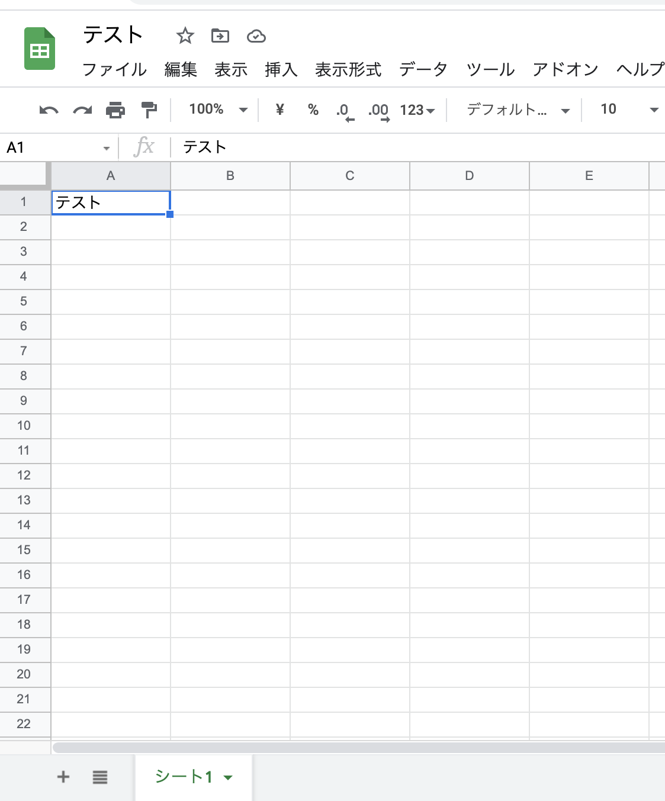Click the Redo icon
The height and width of the screenshot is (801, 665).
click(x=82, y=110)
